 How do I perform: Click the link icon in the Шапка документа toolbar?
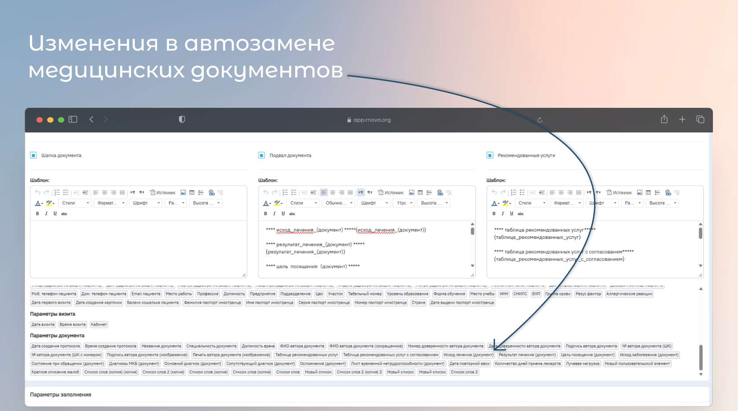click(212, 193)
